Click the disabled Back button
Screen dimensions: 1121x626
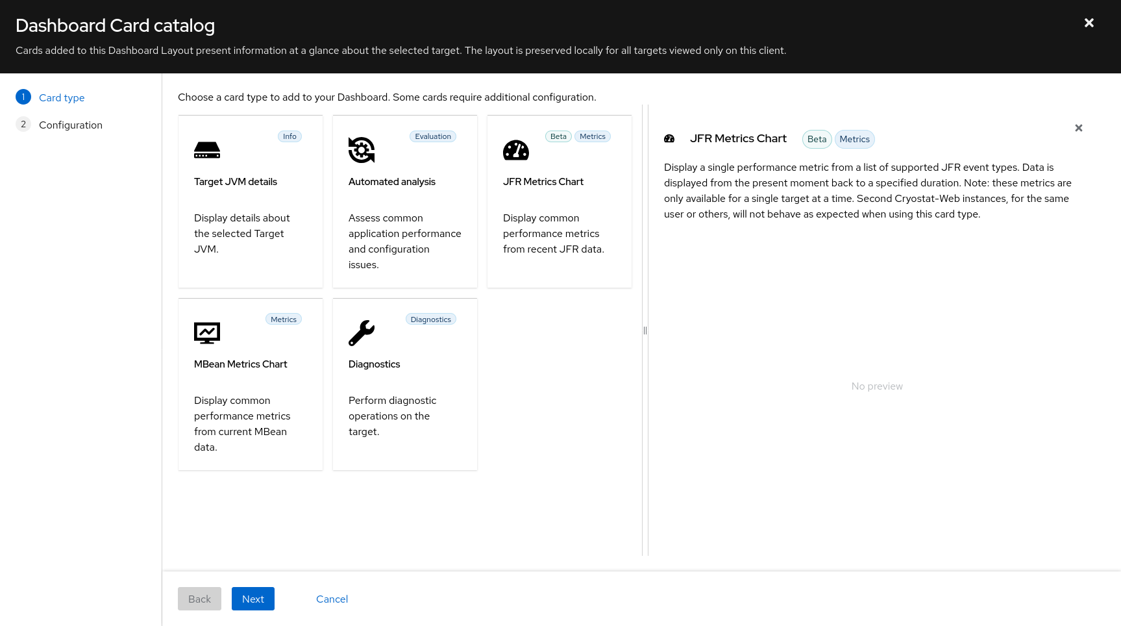[199, 599]
